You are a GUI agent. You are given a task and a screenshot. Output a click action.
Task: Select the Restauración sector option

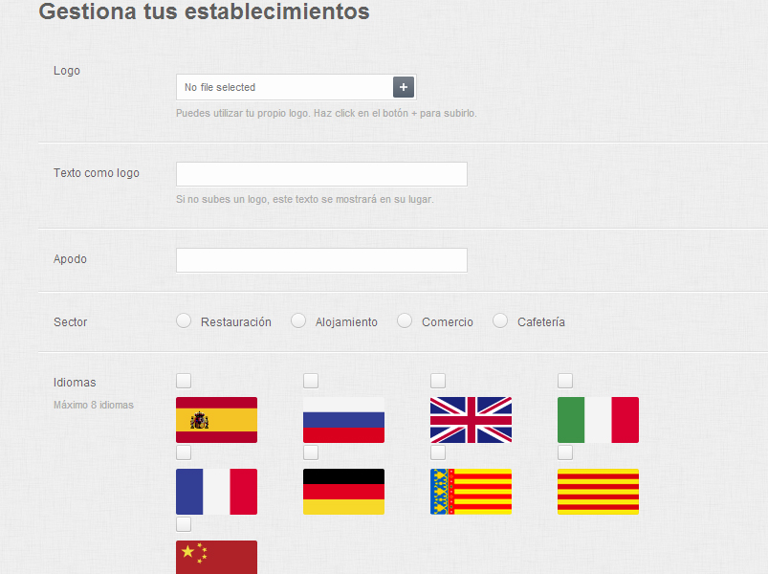click(x=183, y=320)
